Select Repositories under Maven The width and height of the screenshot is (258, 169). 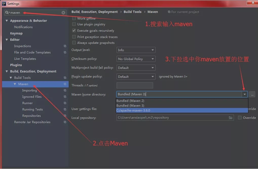click(x=31, y=116)
